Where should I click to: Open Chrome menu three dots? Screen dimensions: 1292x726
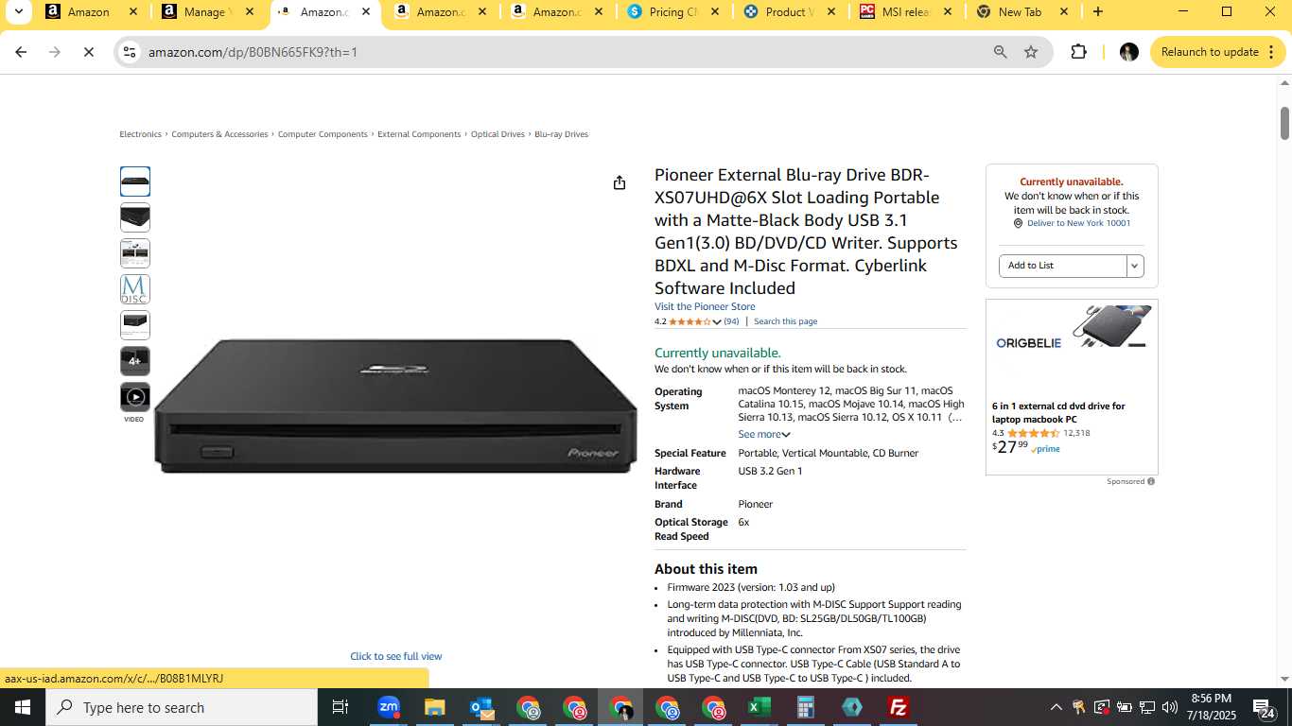click(1270, 52)
